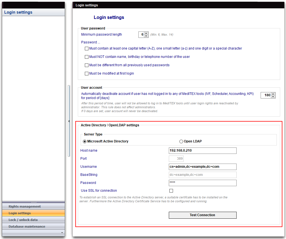286x239 pixels.
Task: Enable 'Must be modified at first login'
Action: tap(87, 73)
